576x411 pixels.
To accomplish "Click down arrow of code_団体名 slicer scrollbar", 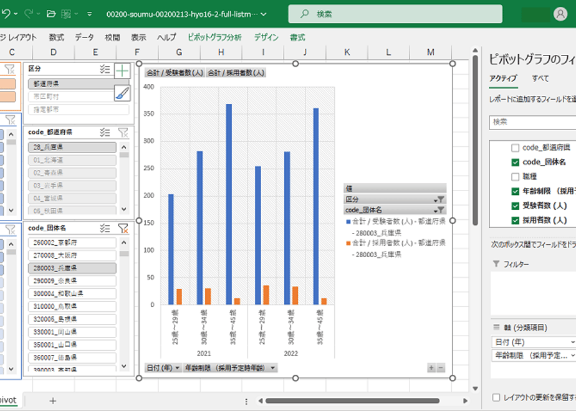I will click(x=124, y=366).
